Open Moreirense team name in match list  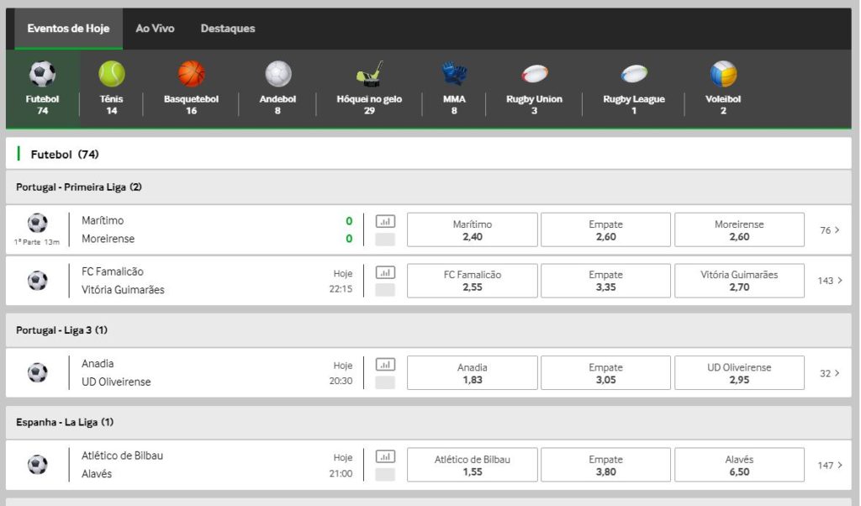click(x=108, y=239)
